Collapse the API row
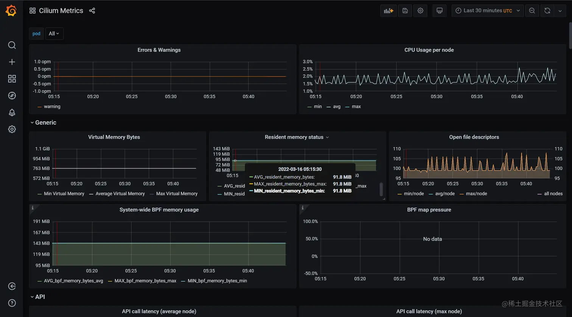The height and width of the screenshot is (317, 572). [37, 297]
